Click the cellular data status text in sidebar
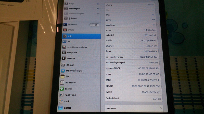 [98, 9]
